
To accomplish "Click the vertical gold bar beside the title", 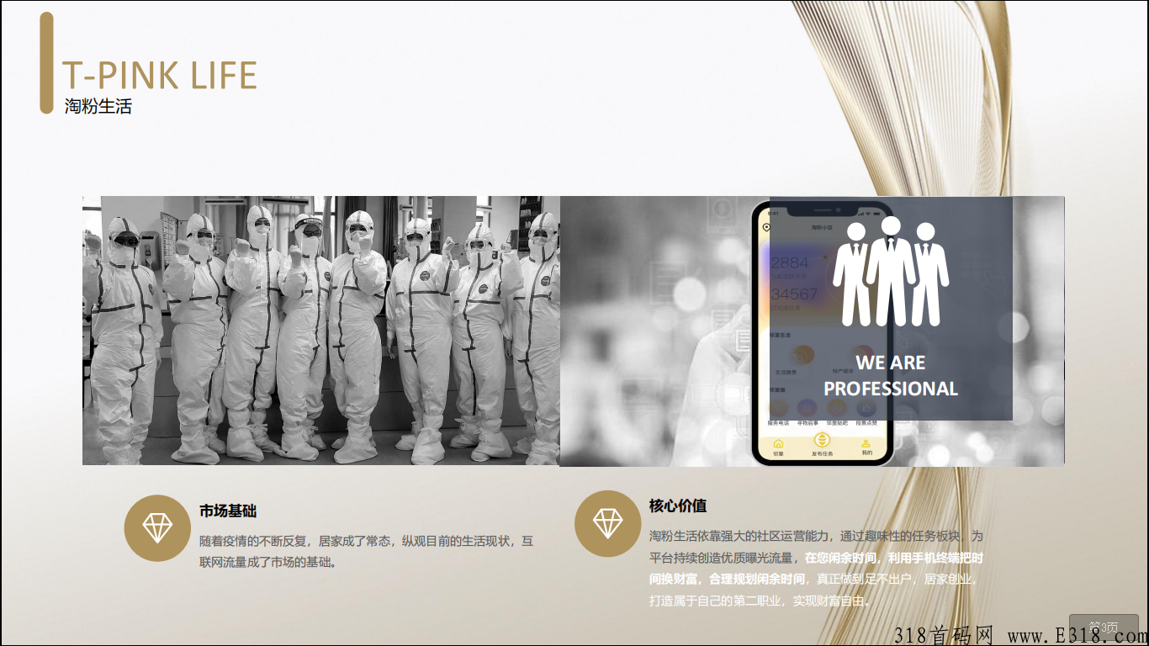I will click(46, 63).
